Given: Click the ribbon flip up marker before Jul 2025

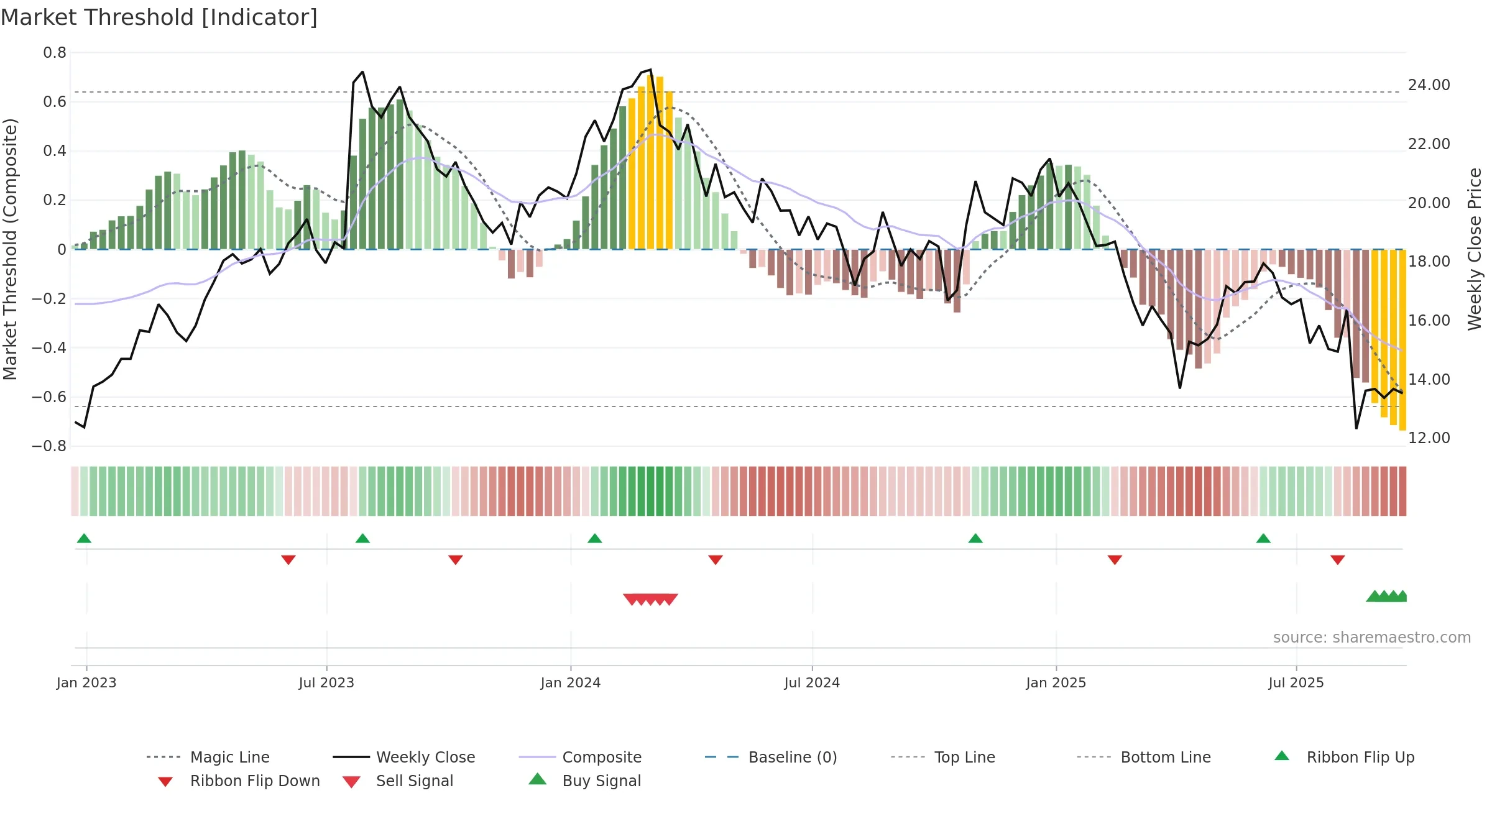Looking at the screenshot, I should pyautogui.click(x=1263, y=538).
